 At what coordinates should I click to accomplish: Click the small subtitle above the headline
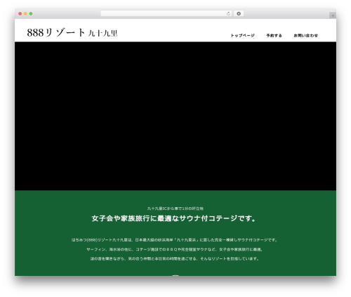[x=175, y=209]
